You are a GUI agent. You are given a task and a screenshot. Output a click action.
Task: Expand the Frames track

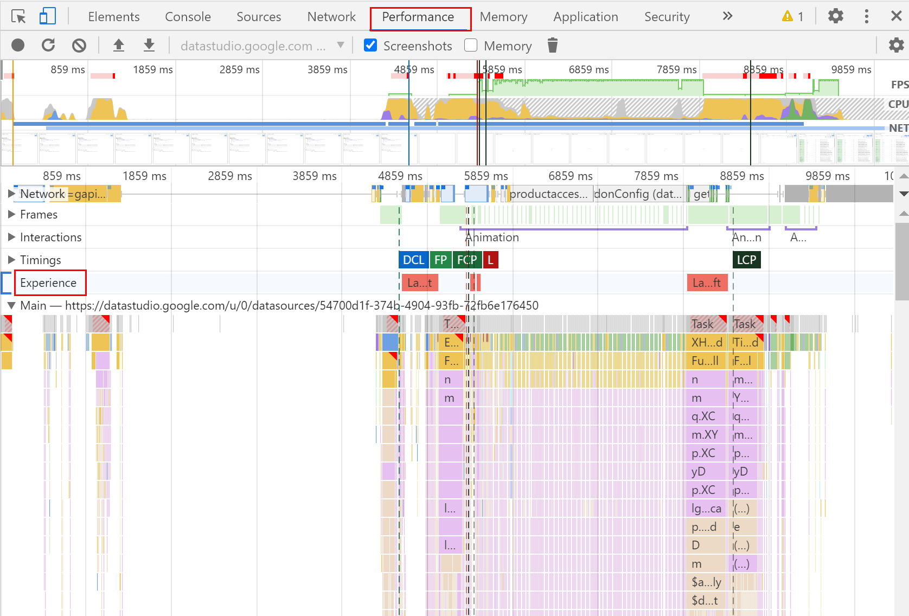(11, 214)
